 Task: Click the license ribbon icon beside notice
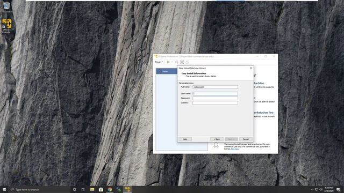(216, 145)
